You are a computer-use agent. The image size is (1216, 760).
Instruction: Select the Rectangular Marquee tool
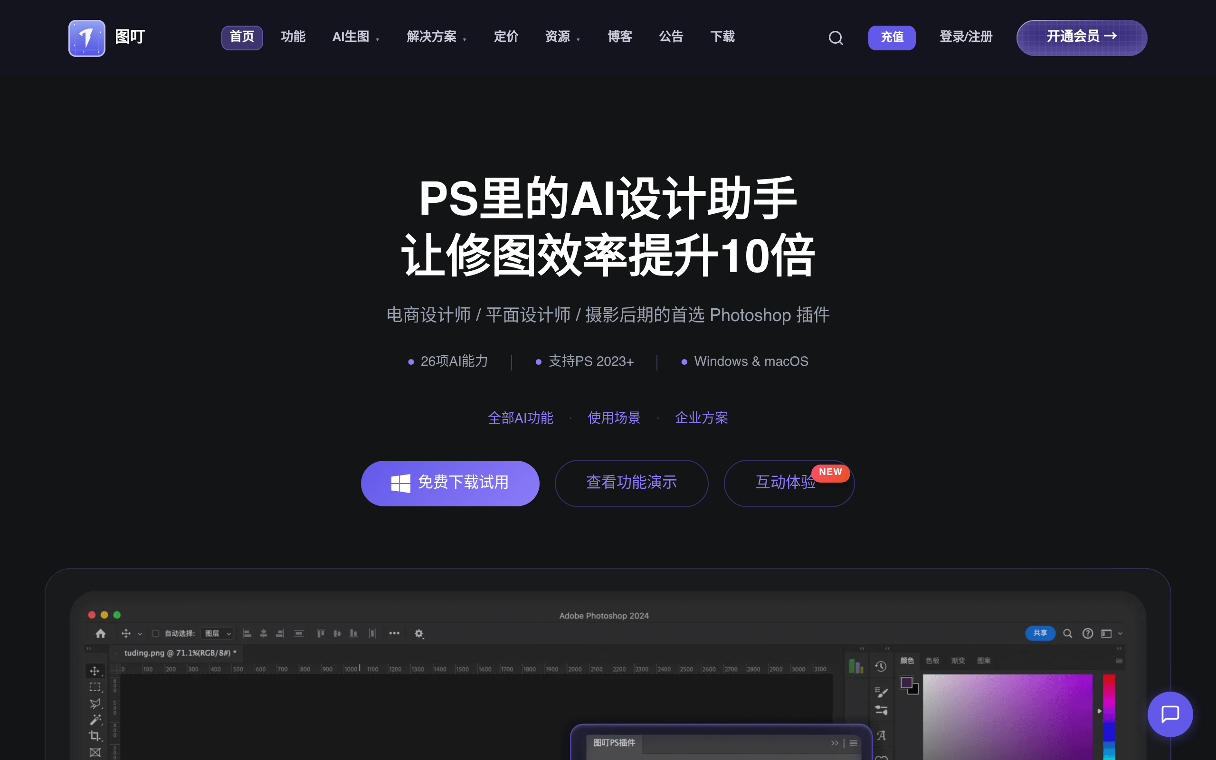tap(95, 687)
